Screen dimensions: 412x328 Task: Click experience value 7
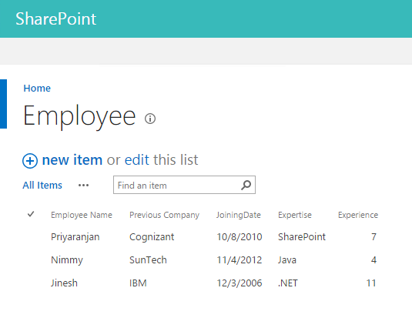(373, 237)
